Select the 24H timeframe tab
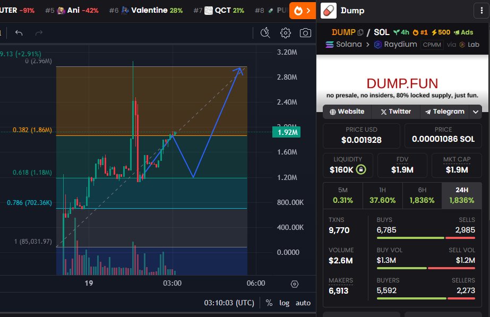 [462, 195]
